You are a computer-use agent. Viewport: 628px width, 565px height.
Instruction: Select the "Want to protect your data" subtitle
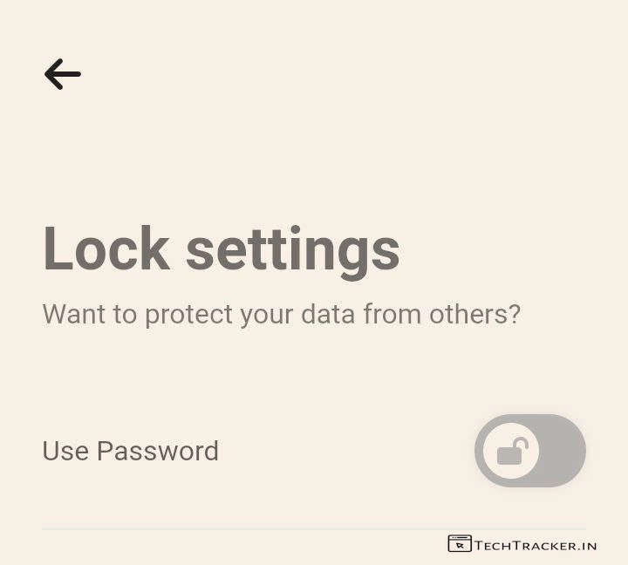(281, 314)
